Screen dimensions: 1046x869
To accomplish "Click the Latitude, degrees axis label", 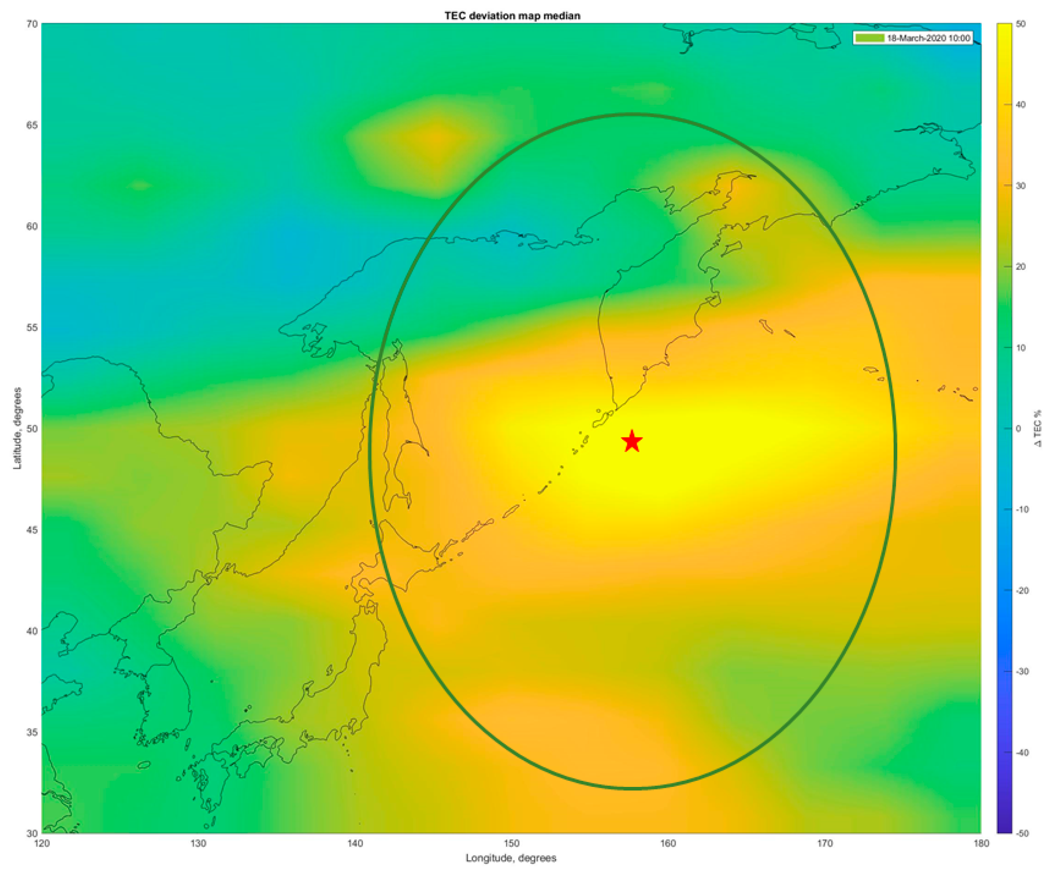I will (x=18, y=428).
